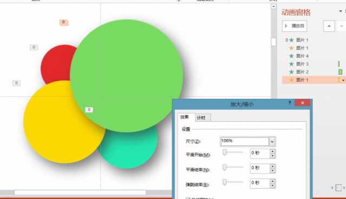Close the 放大/缩小 dialog
Image resolution: width=346 pixels, height=199 pixels.
302,103
